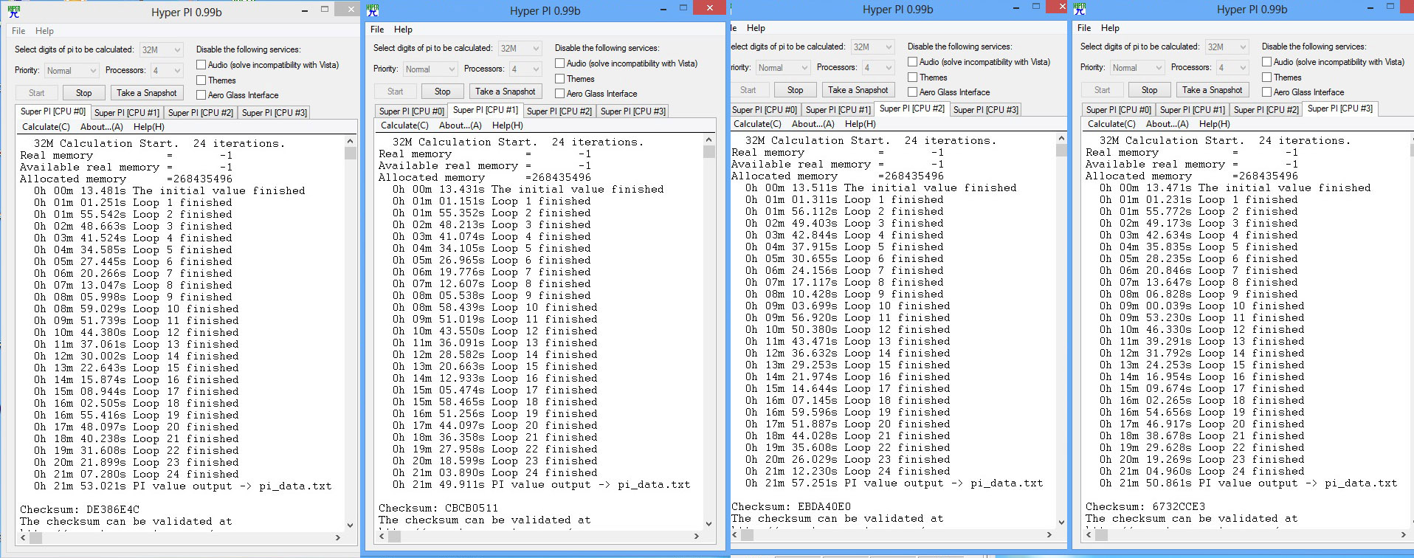Expand Priority dropdown in rightmost window
The width and height of the screenshot is (1414, 558).
(1137, 68)
